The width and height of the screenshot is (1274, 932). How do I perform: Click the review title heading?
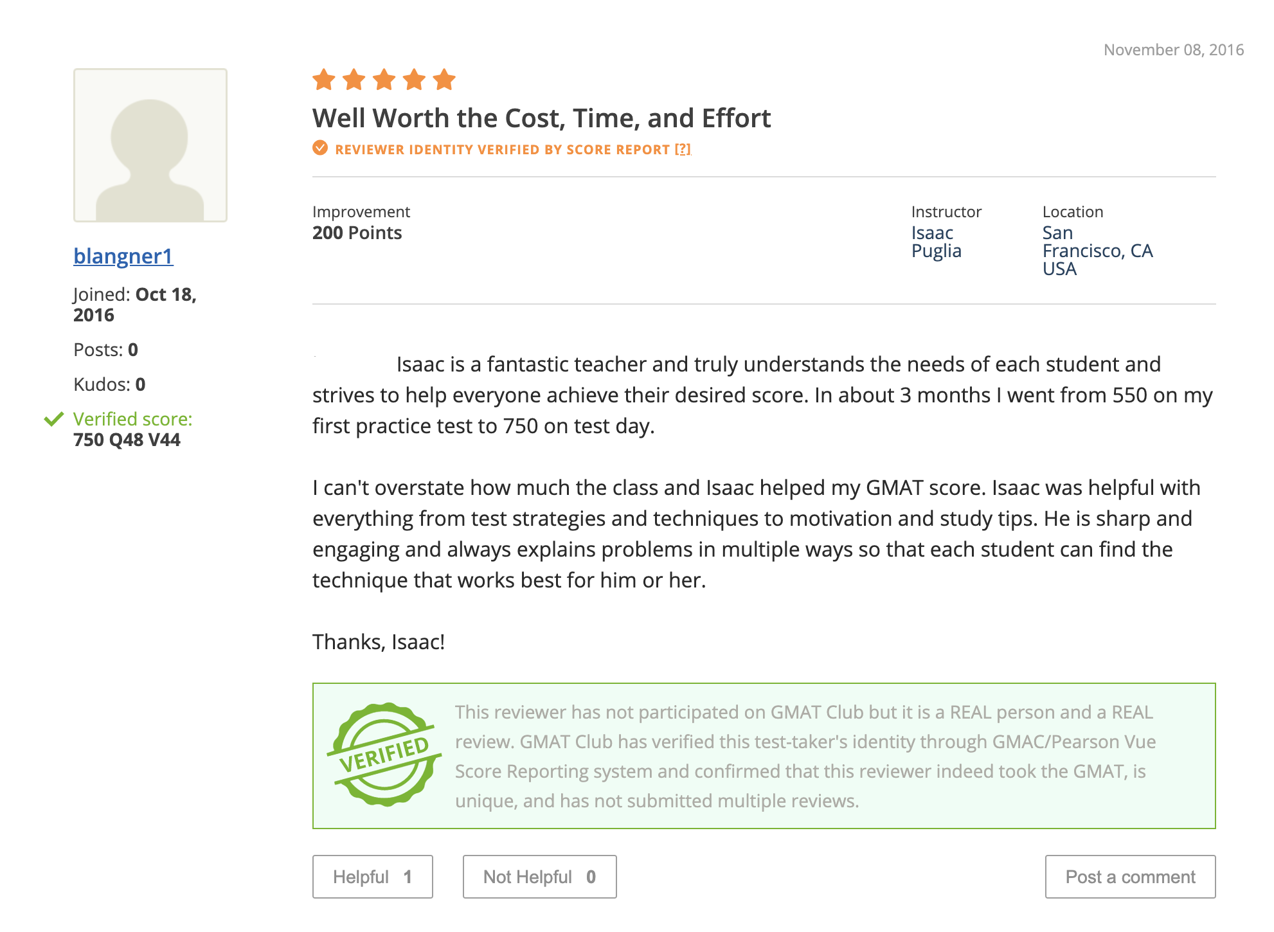(x=541, y=118)
